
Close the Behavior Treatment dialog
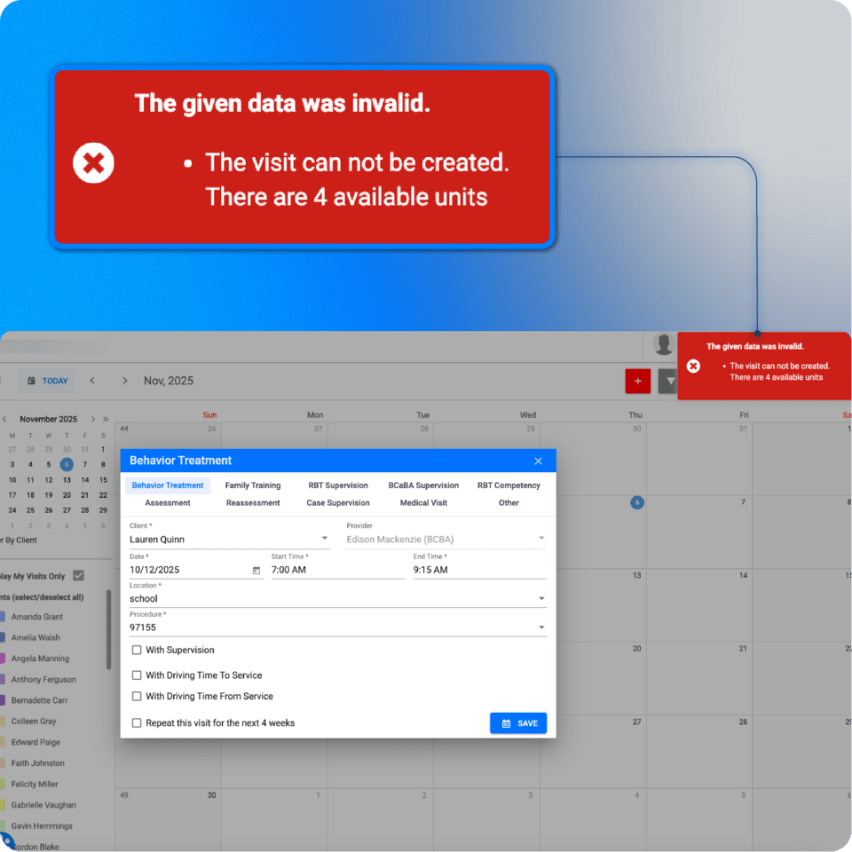tap(538, 461)
